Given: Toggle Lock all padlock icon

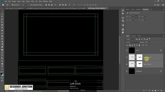Looking at the screenshot, I should tap(139, 45).
